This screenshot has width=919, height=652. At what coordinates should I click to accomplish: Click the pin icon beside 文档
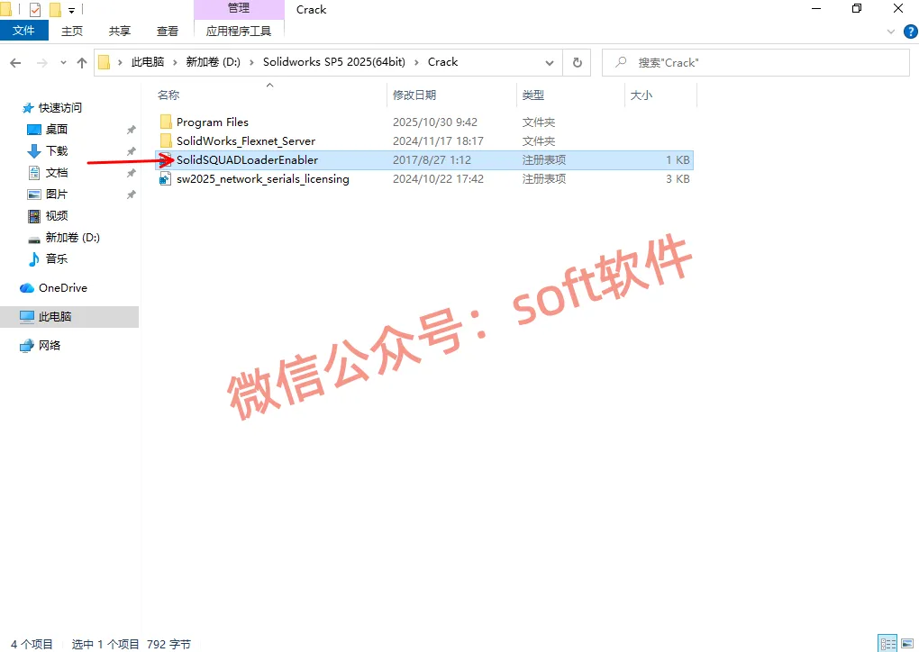[132, 173]
